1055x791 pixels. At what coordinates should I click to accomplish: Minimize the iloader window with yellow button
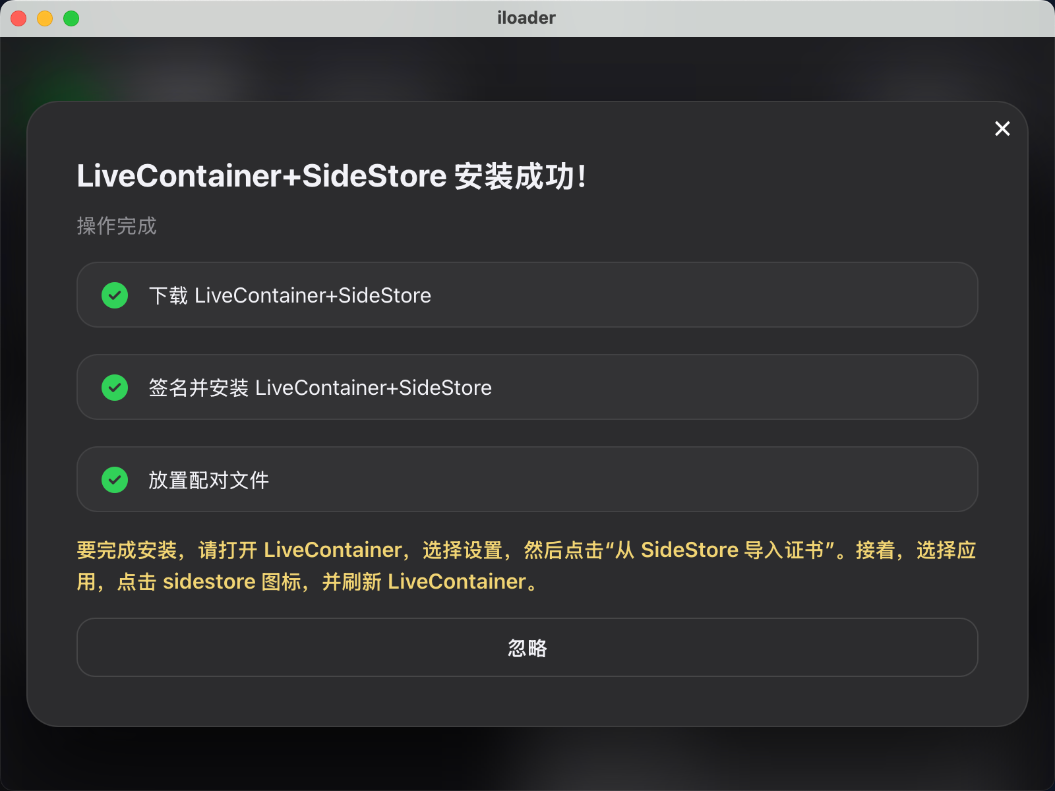(45, 18)
